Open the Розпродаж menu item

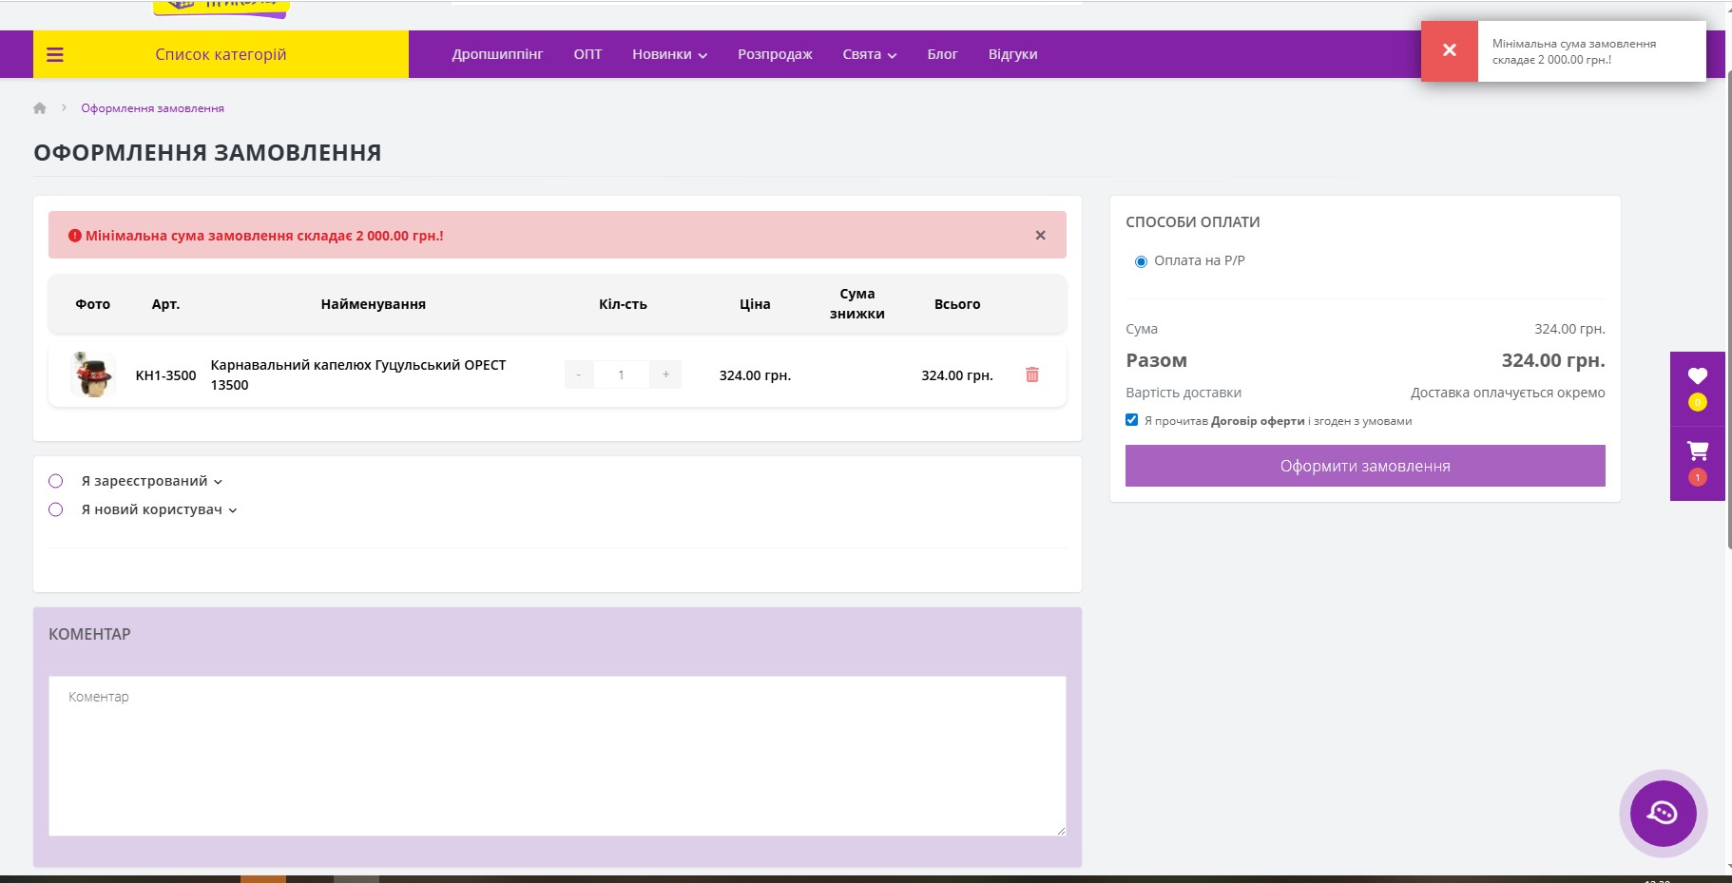pyautogui.click(x=775, y=55)
